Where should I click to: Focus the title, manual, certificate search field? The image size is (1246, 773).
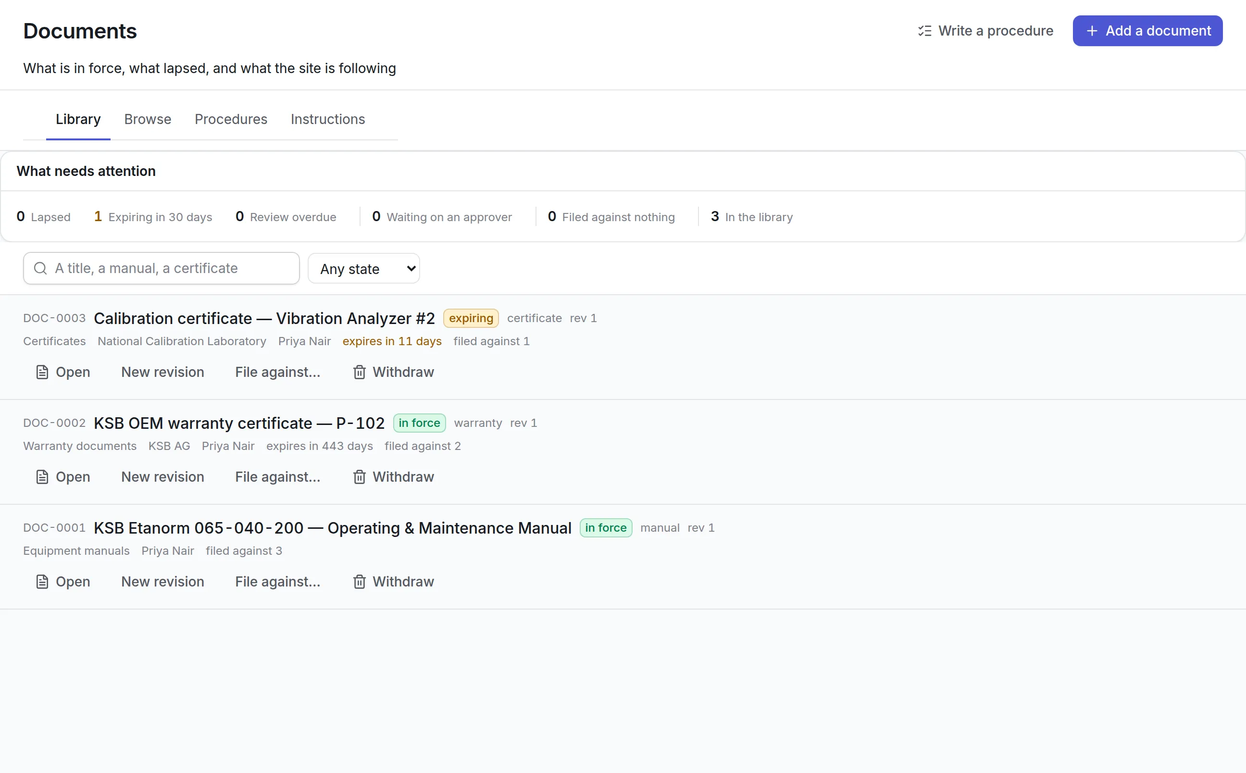click(x=162, y=268)
